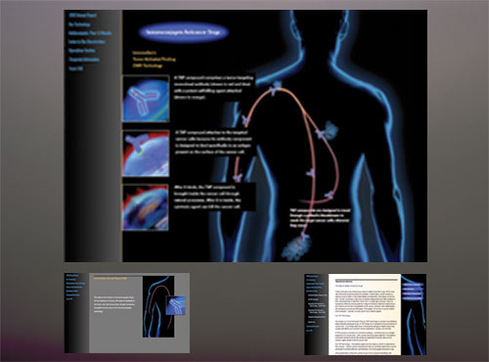Click third thumbnail showing compound inside cancer cell
The image size is (489, 362).
pos(146,207)
